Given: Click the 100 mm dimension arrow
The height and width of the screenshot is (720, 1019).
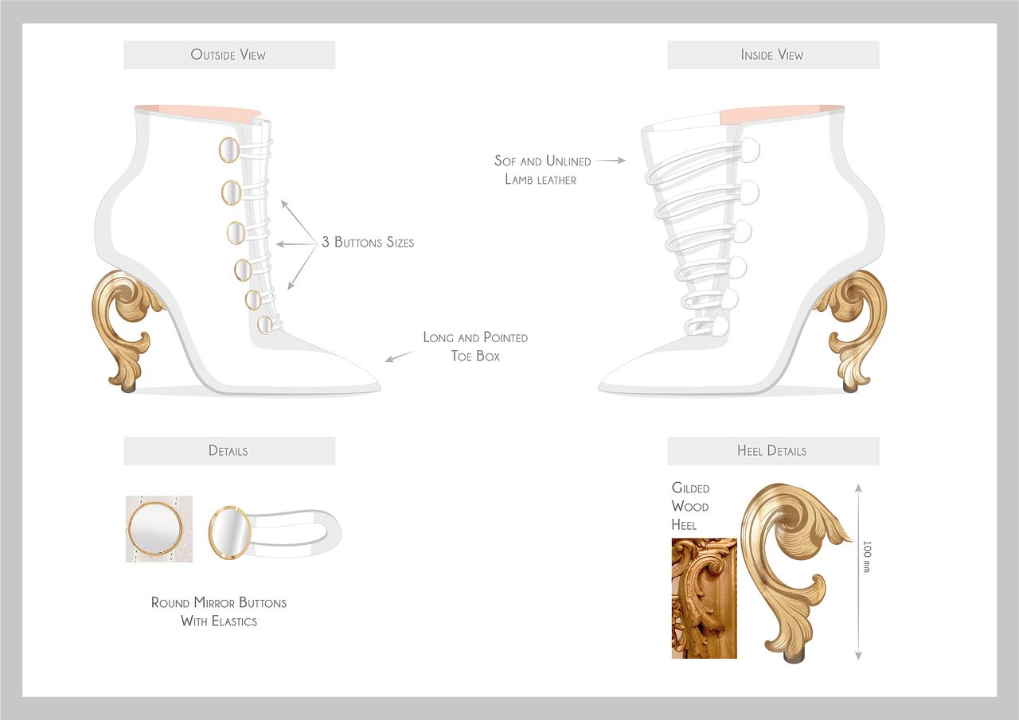Looking at the screenshot, I should coord(858,571).
